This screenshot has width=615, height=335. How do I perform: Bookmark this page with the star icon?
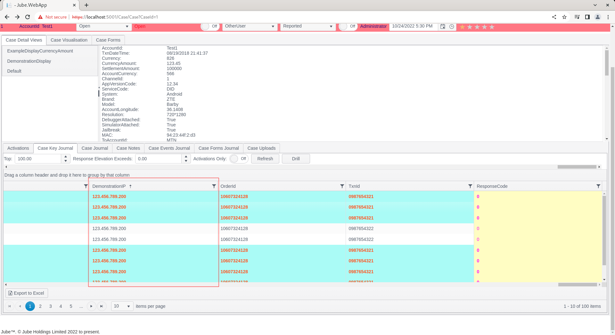point(564,17)
